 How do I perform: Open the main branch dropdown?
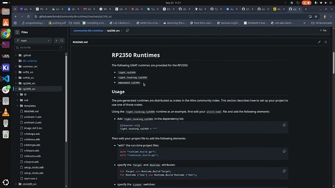33,40
